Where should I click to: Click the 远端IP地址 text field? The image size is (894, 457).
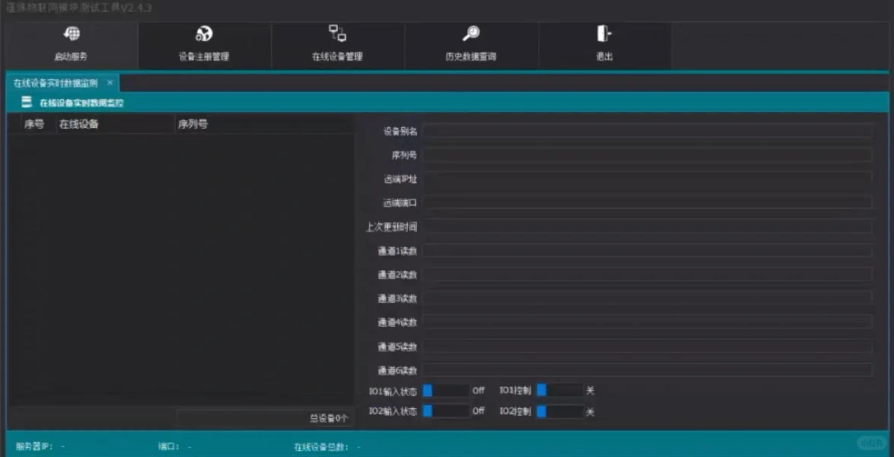(647, 178)
